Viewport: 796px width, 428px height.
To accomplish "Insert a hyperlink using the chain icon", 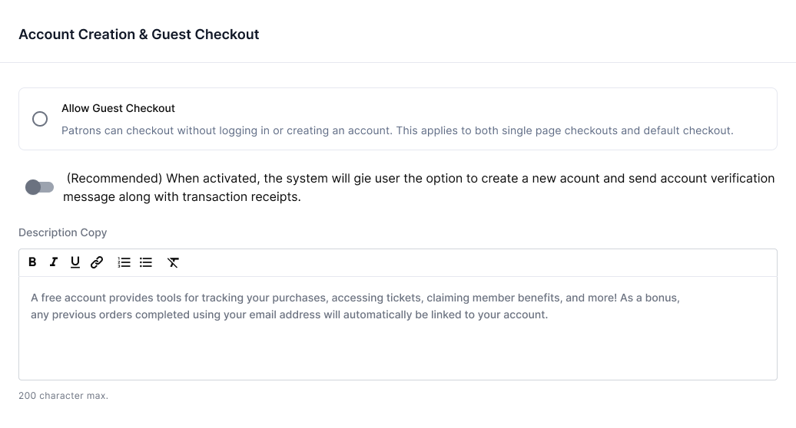I will point(97,262).
